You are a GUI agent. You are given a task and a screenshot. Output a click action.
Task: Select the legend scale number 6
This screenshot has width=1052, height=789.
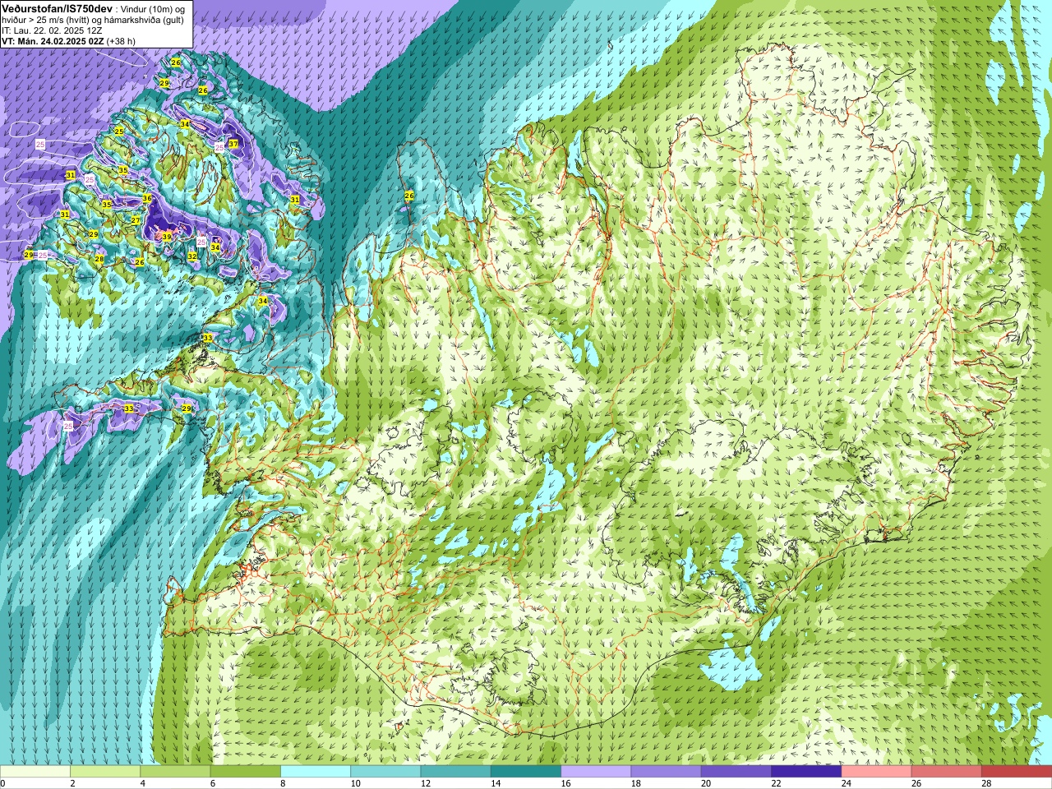click(x=213, y=783)
